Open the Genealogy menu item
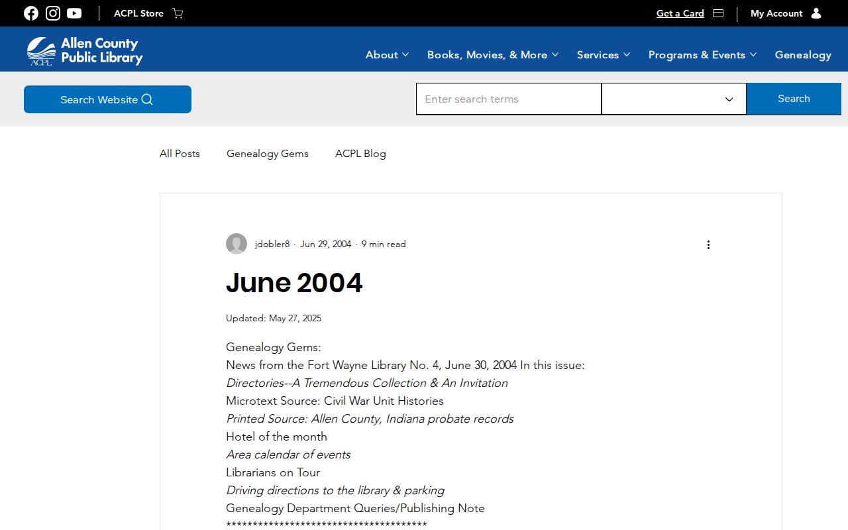Screen dimensions: 848x530 point(803,55)
